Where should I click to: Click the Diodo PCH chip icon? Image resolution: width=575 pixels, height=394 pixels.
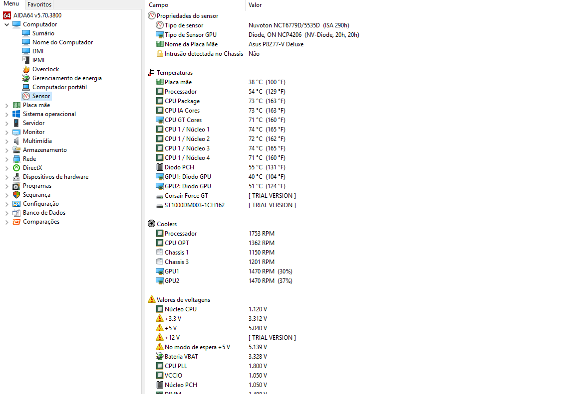[160, 167]
